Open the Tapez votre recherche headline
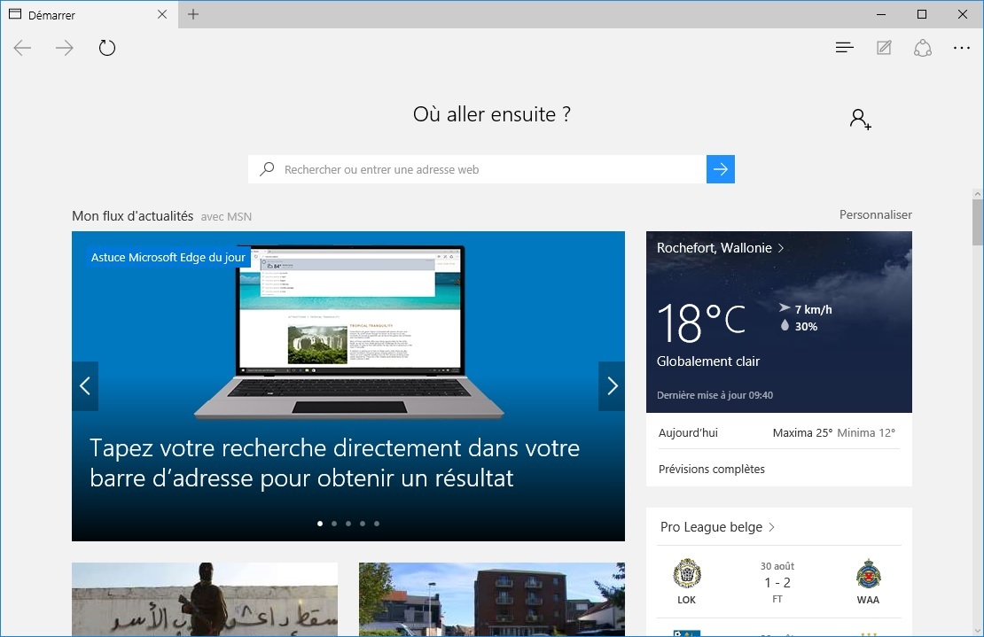 [x=334, y=462]
